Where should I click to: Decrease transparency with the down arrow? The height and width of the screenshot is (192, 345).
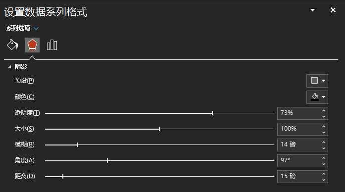(x=324, y=117)
